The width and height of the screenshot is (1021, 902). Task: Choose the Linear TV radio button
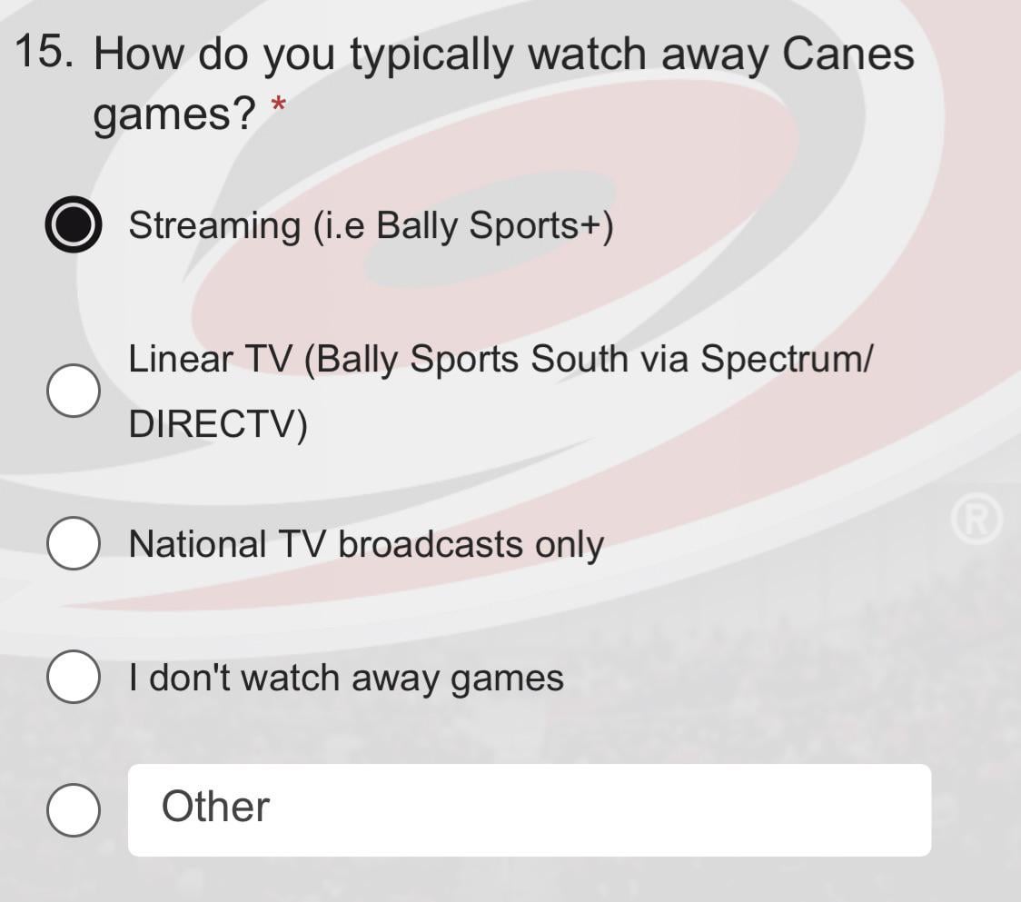(73, 392)
